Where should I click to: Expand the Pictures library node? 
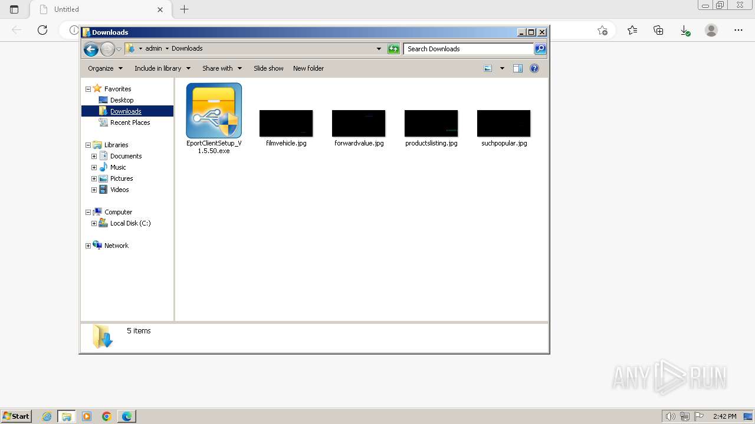tap(94, 178)
